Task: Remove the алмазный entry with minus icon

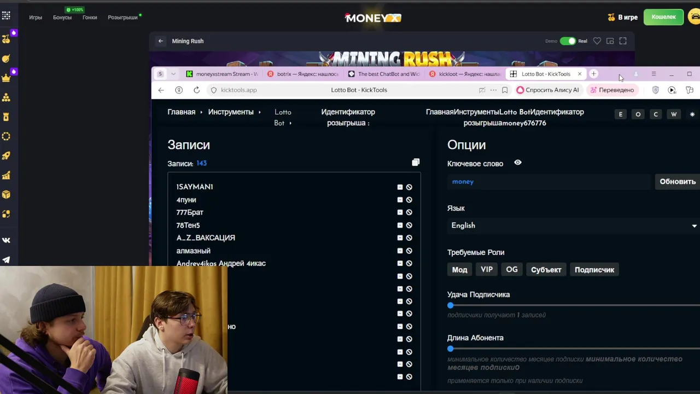Action: [400, 251]
